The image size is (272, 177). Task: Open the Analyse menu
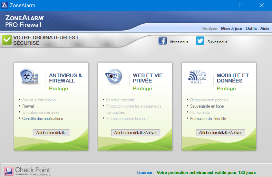click(210, 29)
